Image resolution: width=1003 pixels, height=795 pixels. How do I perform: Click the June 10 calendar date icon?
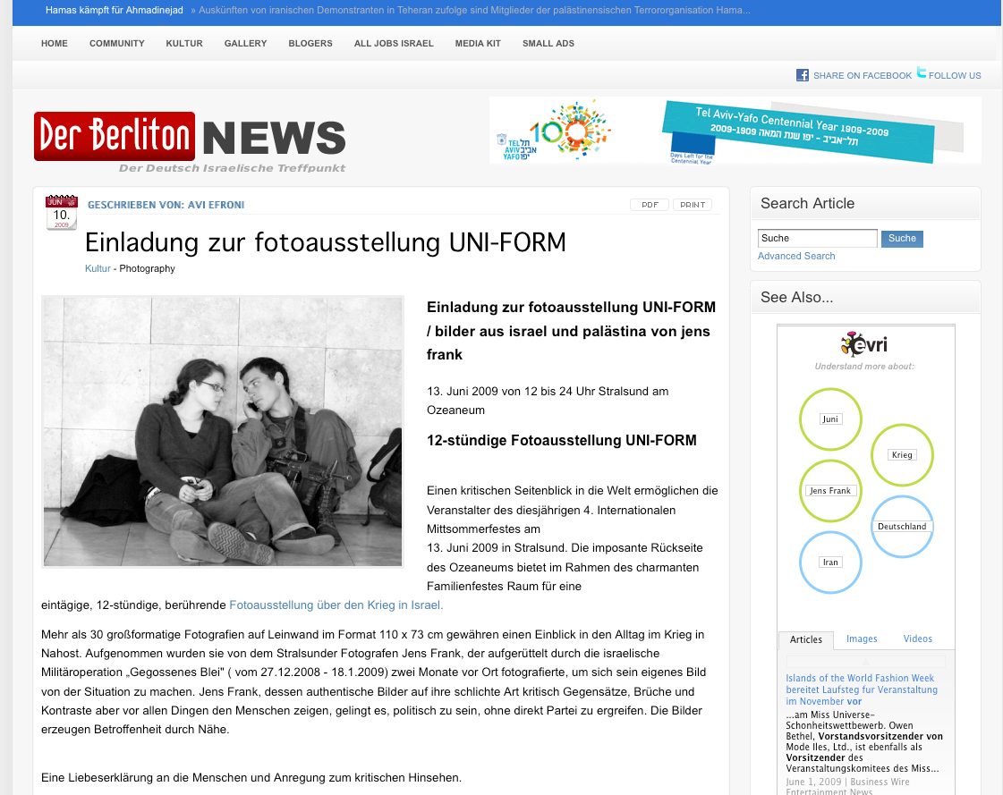[x=62, y=213]
